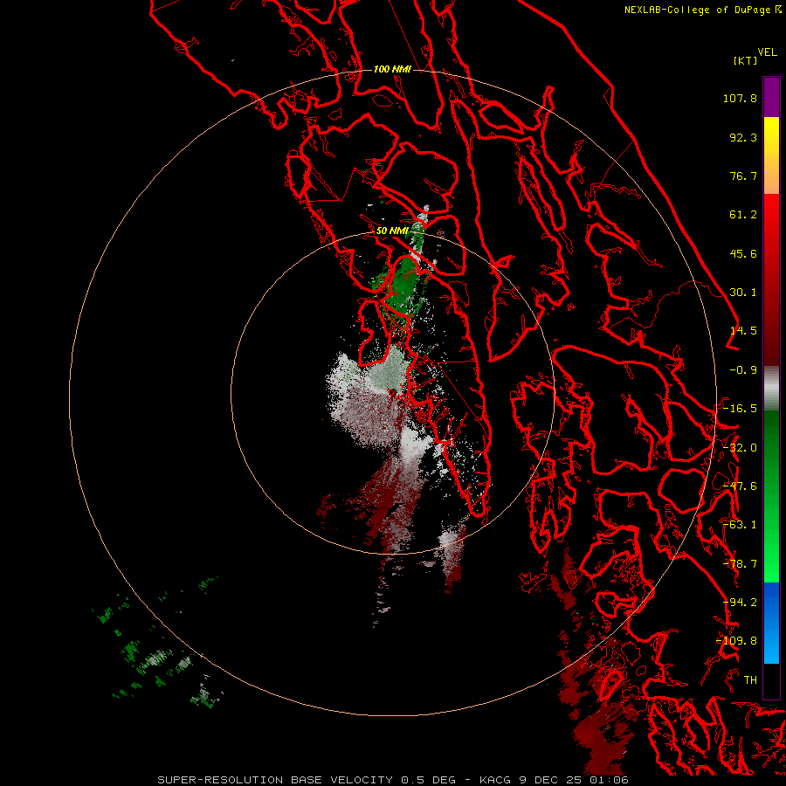Click the 92.3 velocity scale value
Screen dimensions: 786x786
(743, 137)
